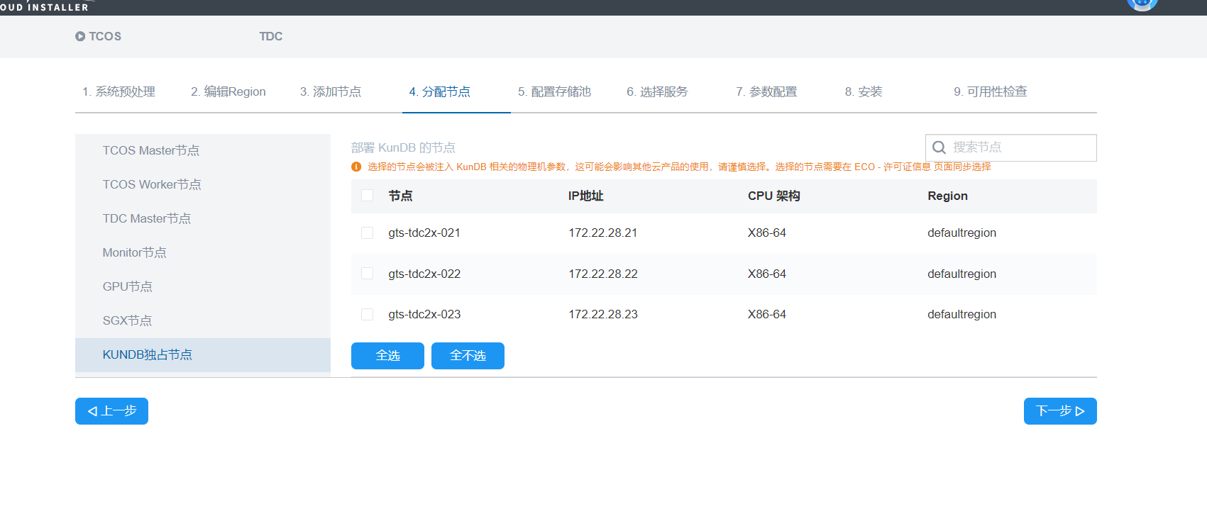The width and height of the screenshot is (1207, 526).
Task: Proceed with 下一步 button
Action: coord(1060,411)
